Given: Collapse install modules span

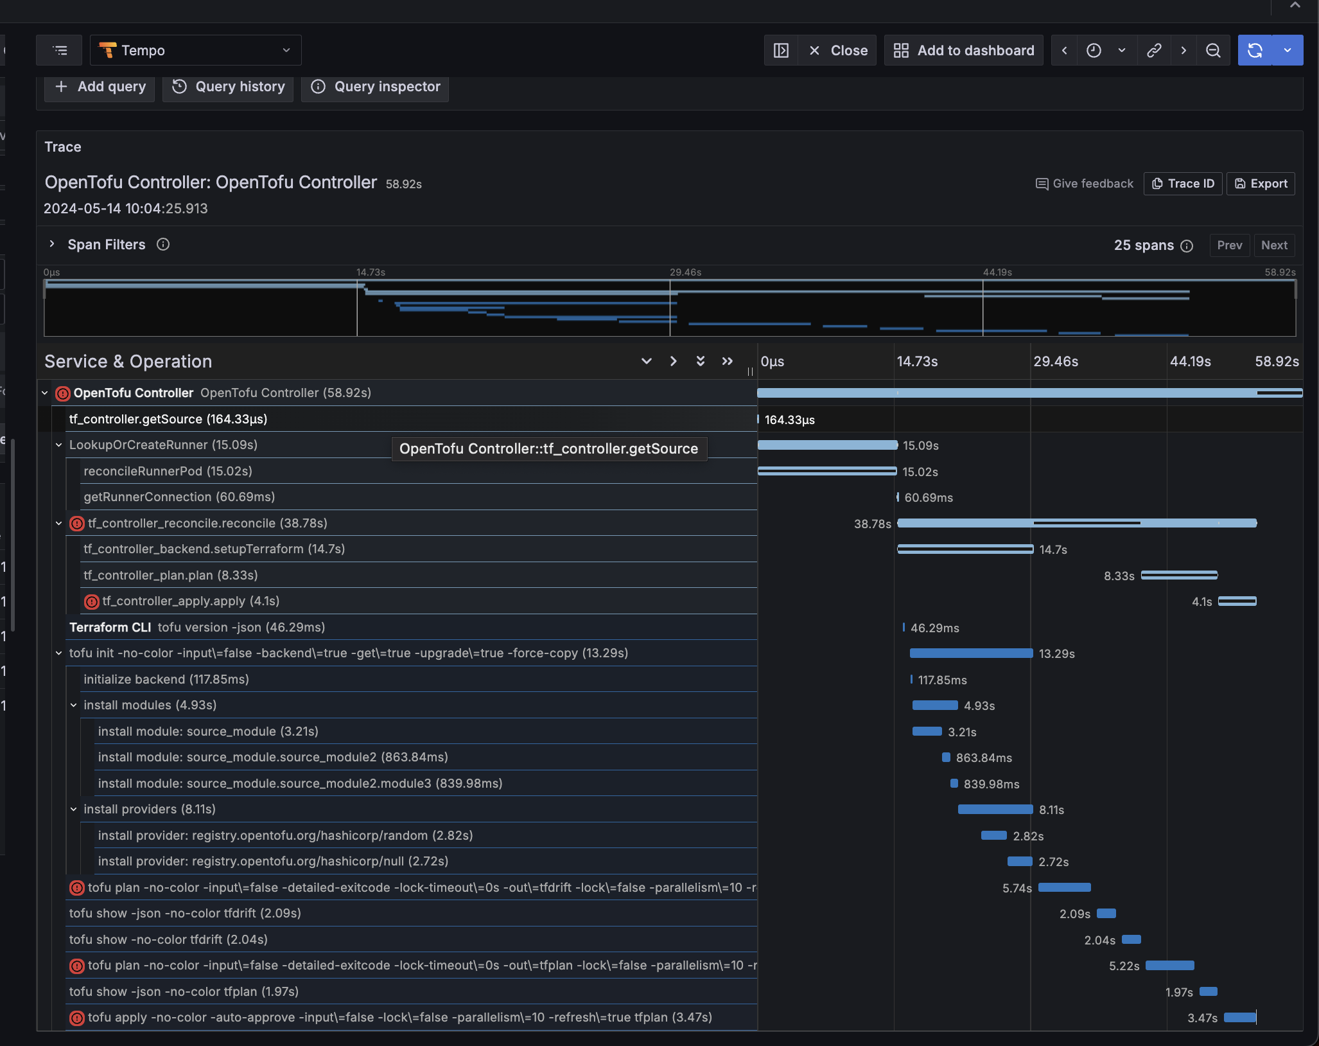Looking at the screenshot, I should tap(74, 705).
